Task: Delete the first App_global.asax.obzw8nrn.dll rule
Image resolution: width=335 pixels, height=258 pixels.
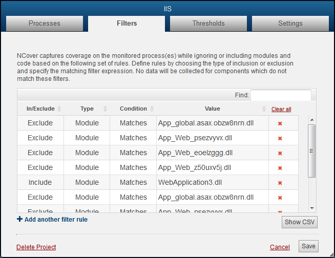Action: pyautogui.click(x=280, y=123)
